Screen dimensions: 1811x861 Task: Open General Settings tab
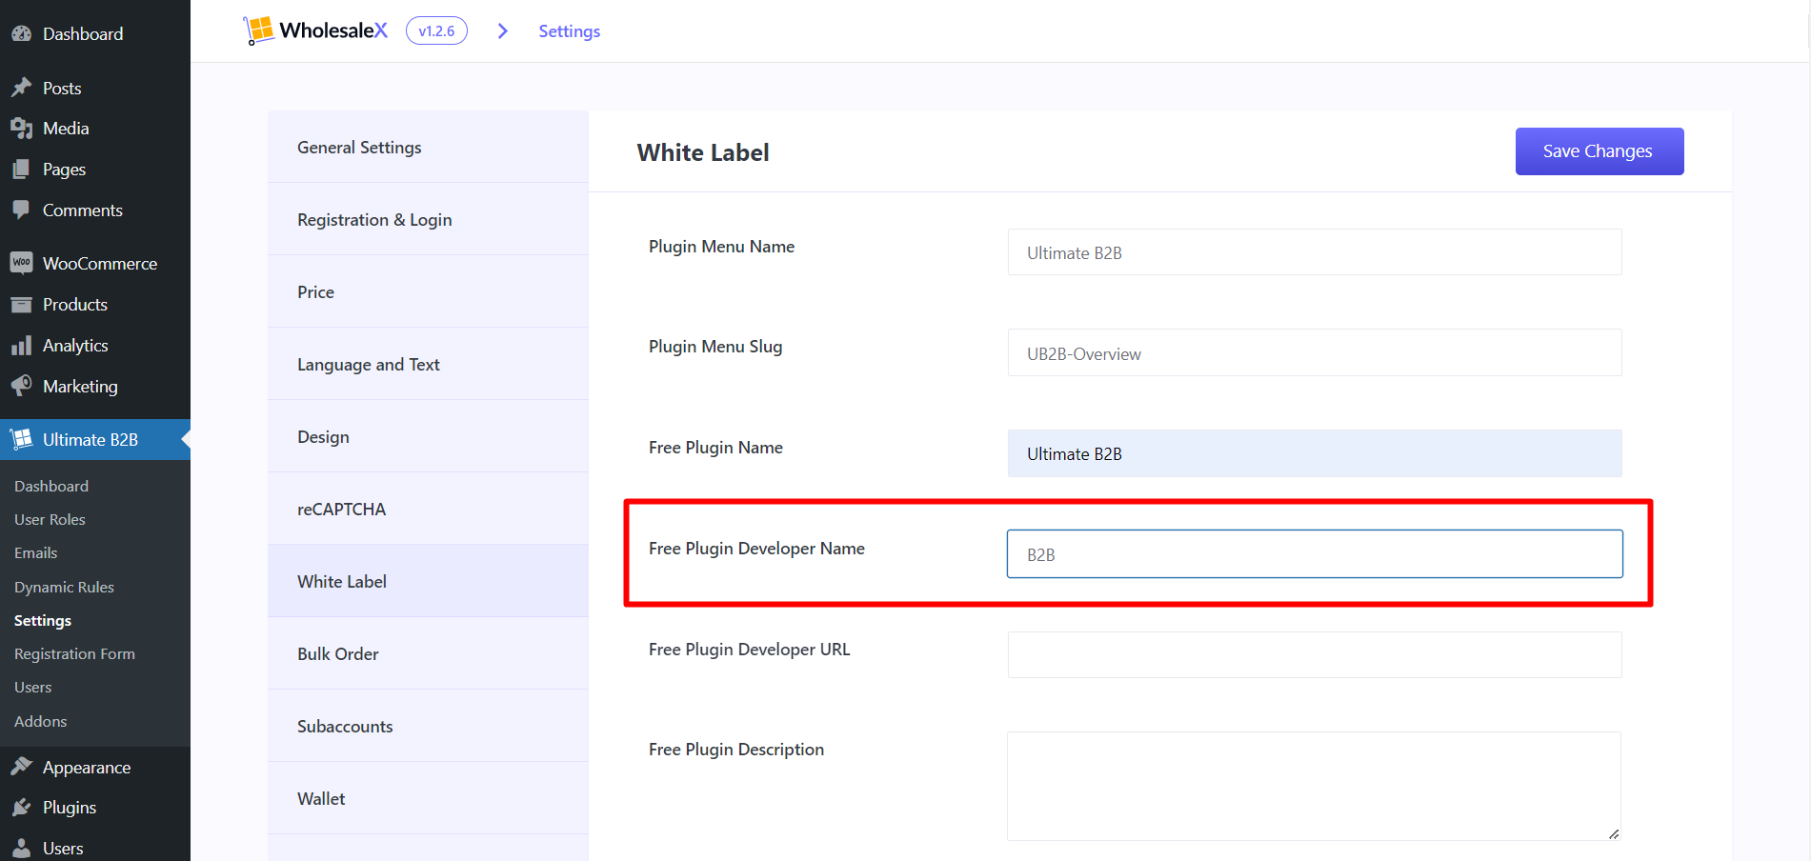(428, 148)
